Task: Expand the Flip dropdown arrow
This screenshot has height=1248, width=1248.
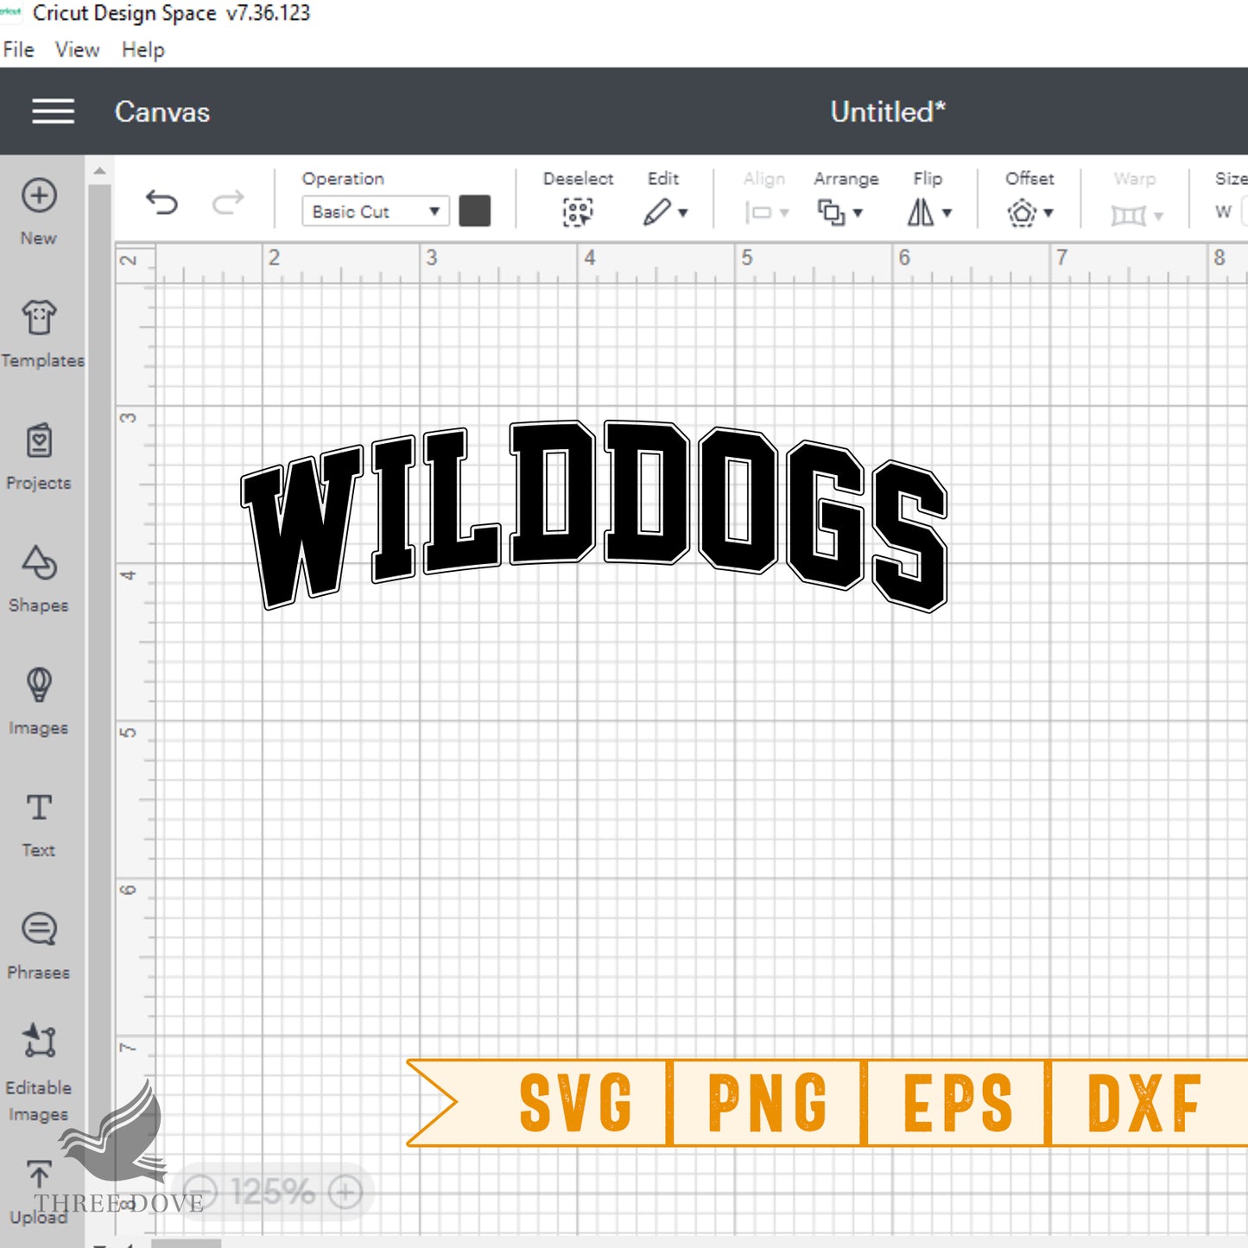Action: pyautogui.click(x=947, y=212)
